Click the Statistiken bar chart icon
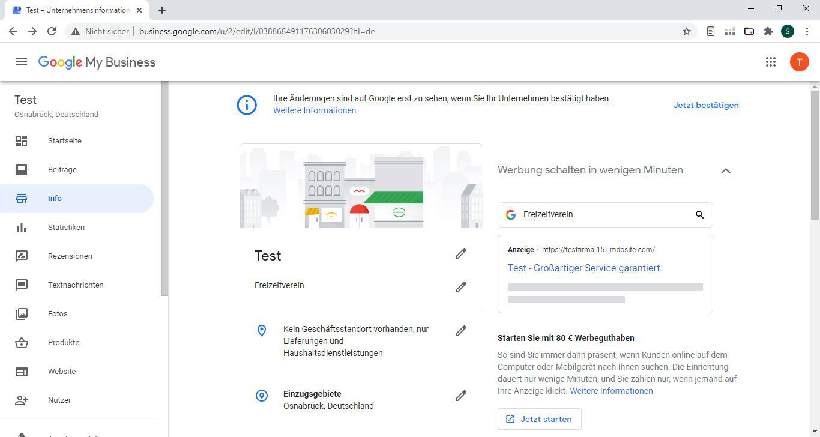The width and height of the screenshot is (820, 437). coord(22,228)
